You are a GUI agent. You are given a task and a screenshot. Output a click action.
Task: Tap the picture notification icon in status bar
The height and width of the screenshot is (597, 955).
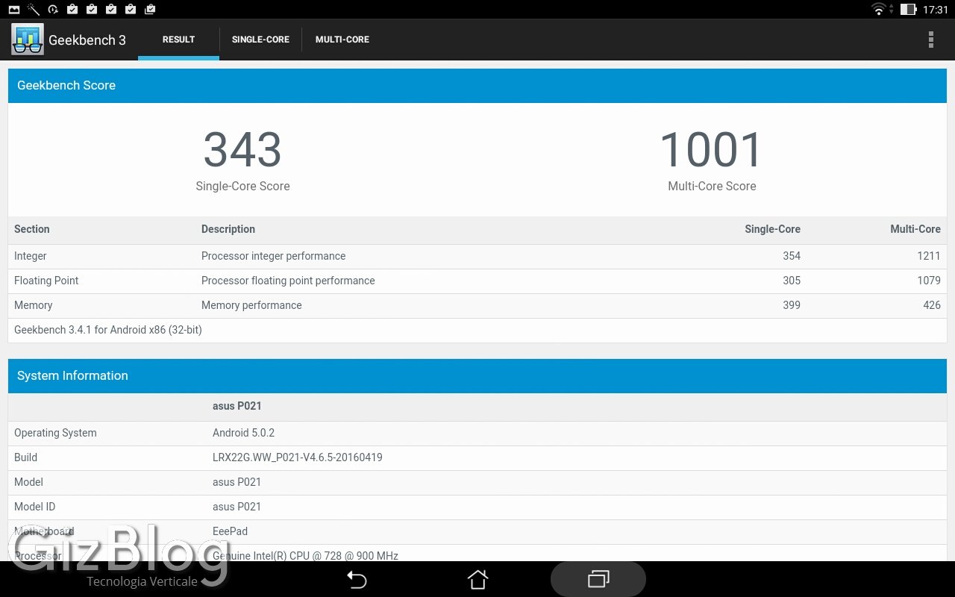13,10
